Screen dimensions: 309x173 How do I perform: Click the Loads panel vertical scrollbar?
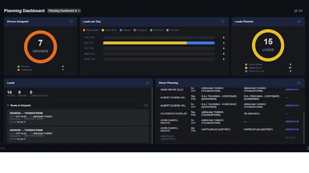coord(152,115)
